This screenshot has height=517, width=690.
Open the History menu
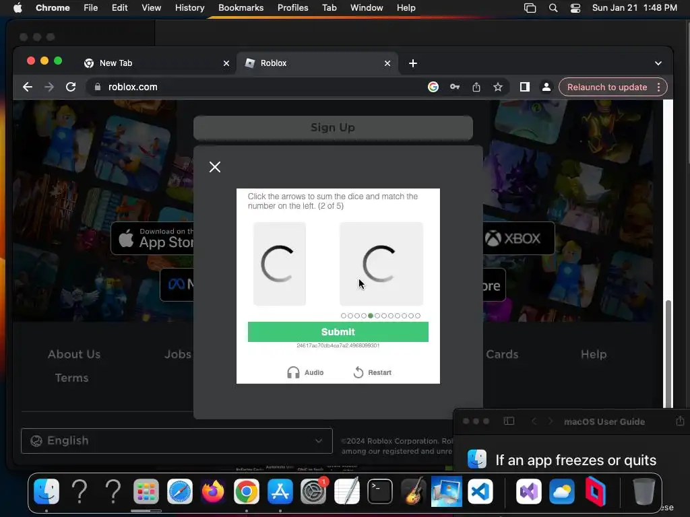tap(189, 7)
